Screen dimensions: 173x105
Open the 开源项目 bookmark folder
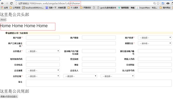point(85,8)
